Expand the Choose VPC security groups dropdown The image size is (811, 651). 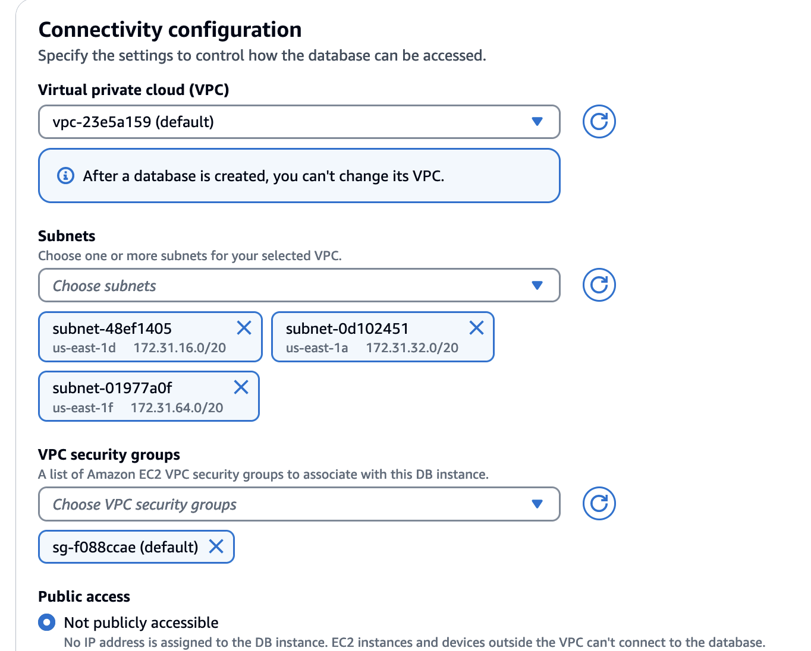[299, 504]
